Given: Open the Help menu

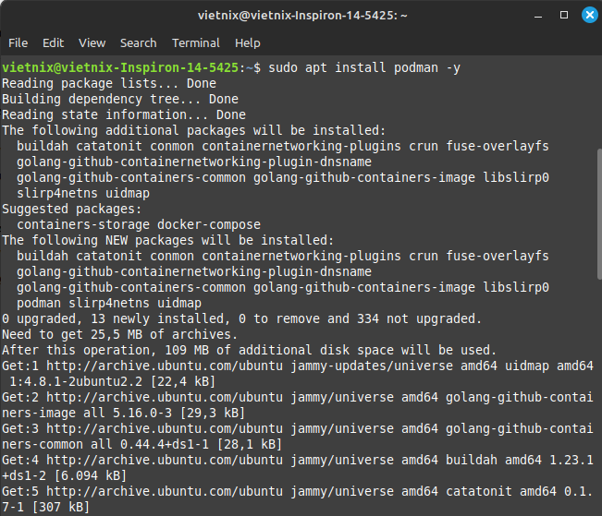Looking at the screenshot, I should click(x=248, y=43).
